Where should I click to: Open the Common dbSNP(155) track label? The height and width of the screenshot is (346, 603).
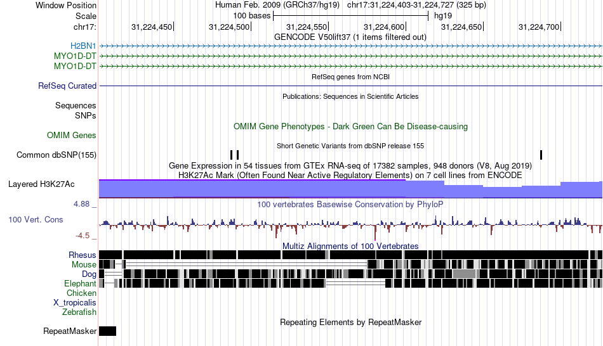point(56,155)
